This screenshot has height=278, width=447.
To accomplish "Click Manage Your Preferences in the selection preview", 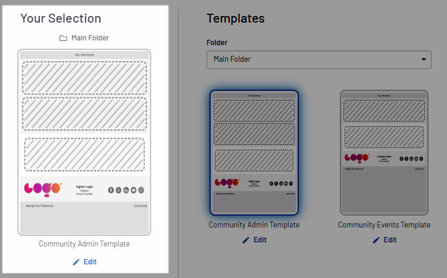I will 40,206.
